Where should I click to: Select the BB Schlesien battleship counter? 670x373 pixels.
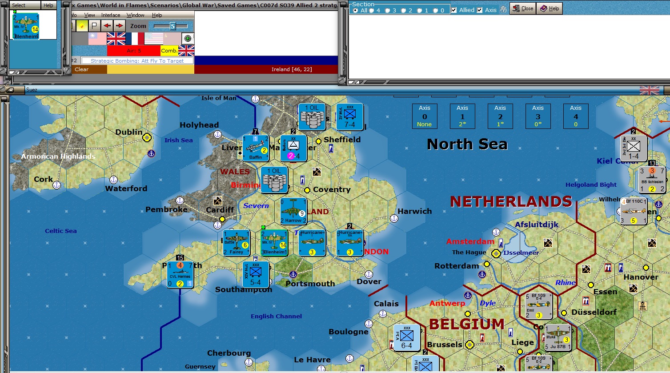652,180
